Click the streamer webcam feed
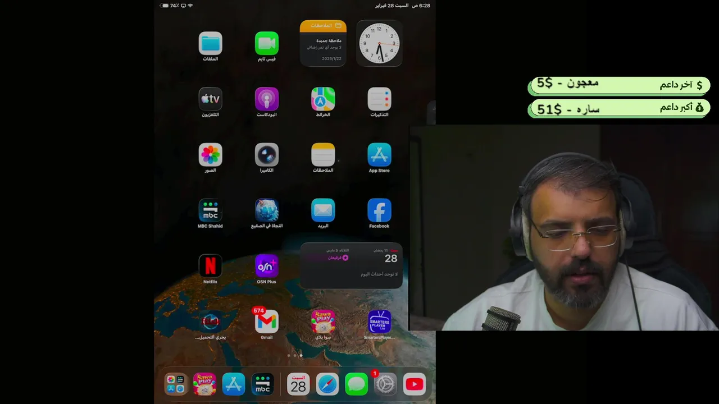The image size is (719, 404). (x=564, y=228)
